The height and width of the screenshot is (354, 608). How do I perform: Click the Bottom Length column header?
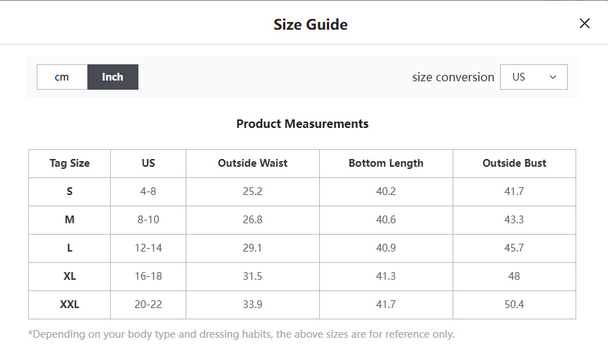[386, 163]
